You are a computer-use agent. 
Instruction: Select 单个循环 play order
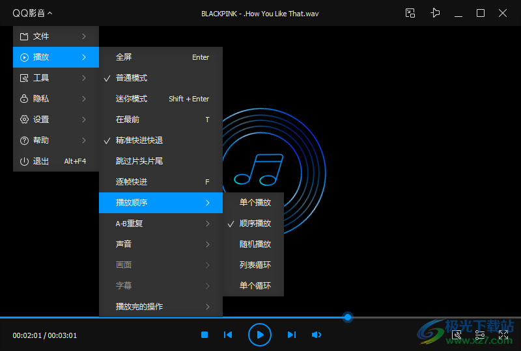click(x=253, y=285)
